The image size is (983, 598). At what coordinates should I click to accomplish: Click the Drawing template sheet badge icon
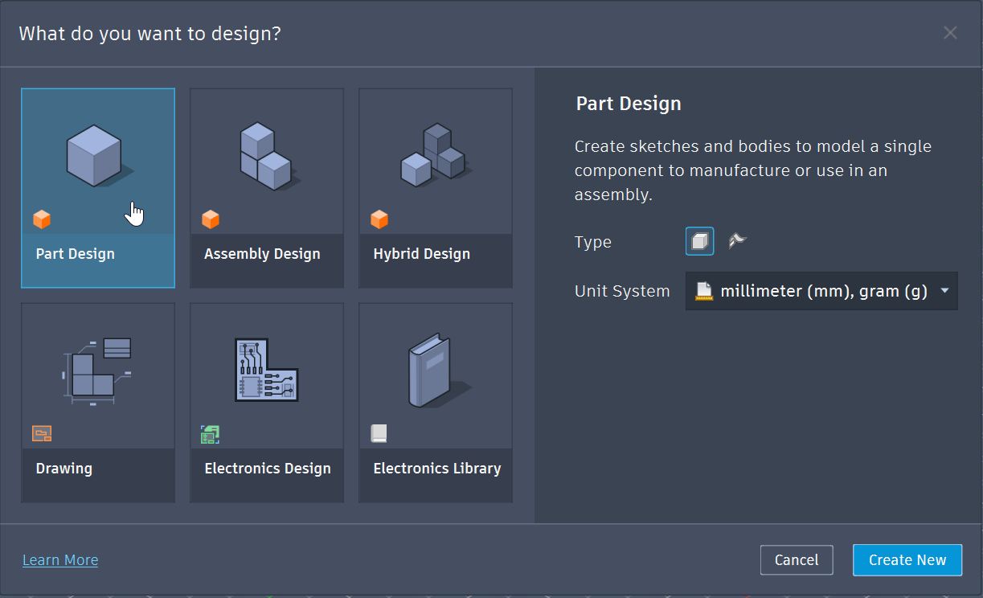pyautogui.click(x=41, y=433)
